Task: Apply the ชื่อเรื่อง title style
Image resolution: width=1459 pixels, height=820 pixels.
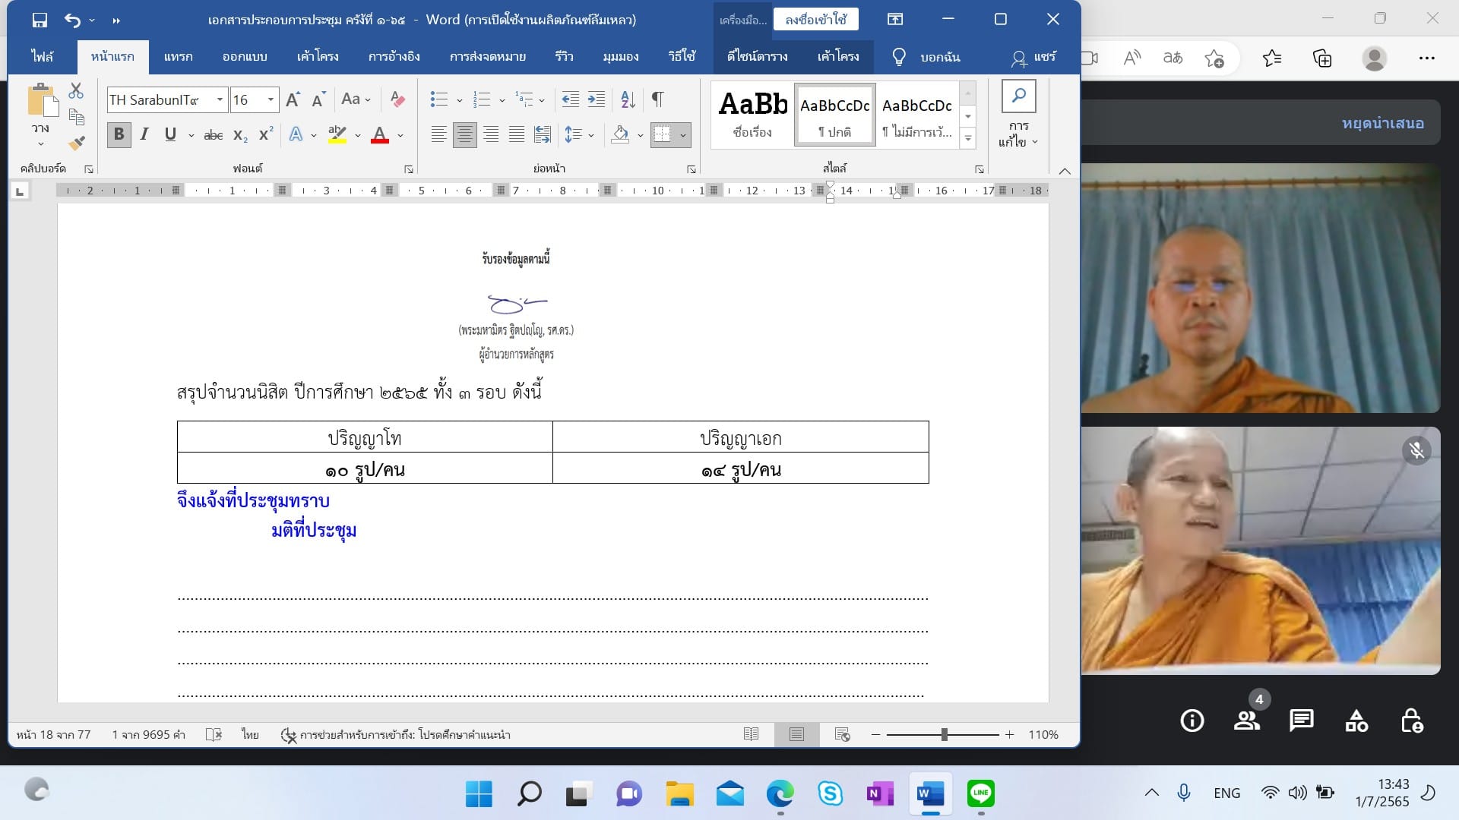Action: click(752, 114)
